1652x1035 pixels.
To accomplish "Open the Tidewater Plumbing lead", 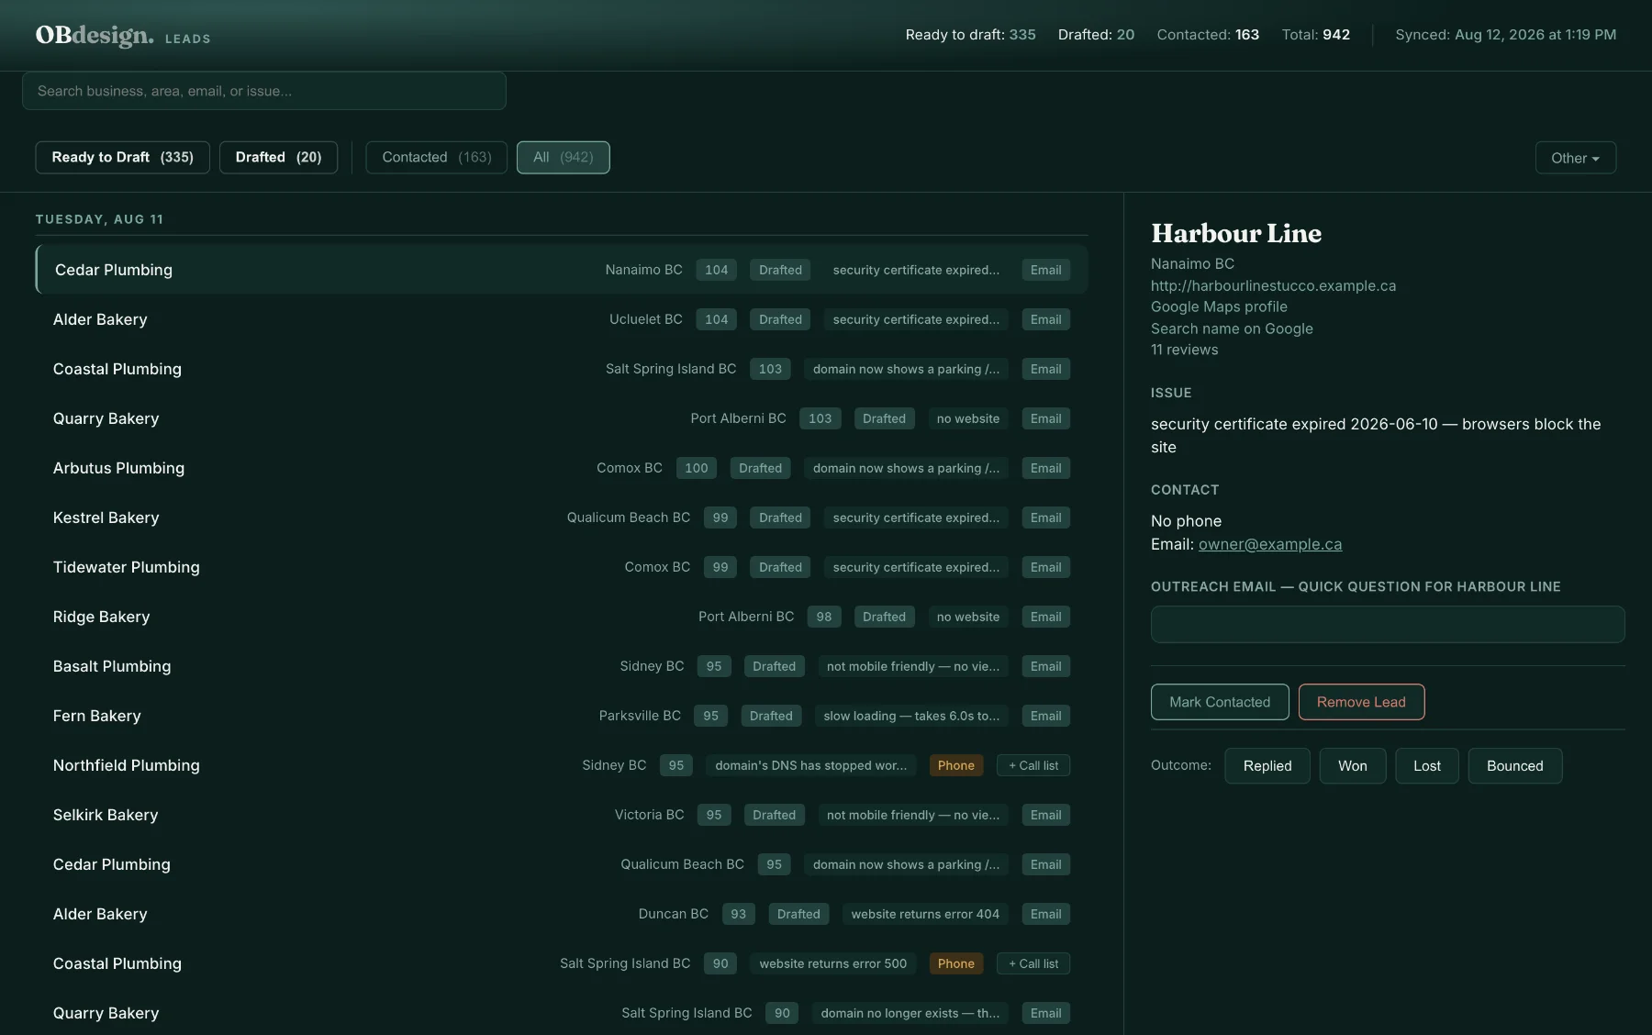I will (x=562, y=567).
